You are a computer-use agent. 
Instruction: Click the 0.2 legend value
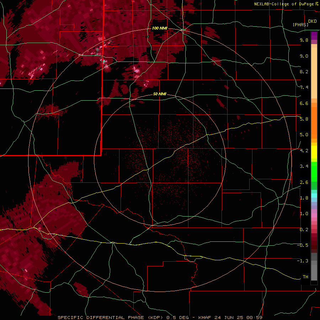[x=304, y=230]
